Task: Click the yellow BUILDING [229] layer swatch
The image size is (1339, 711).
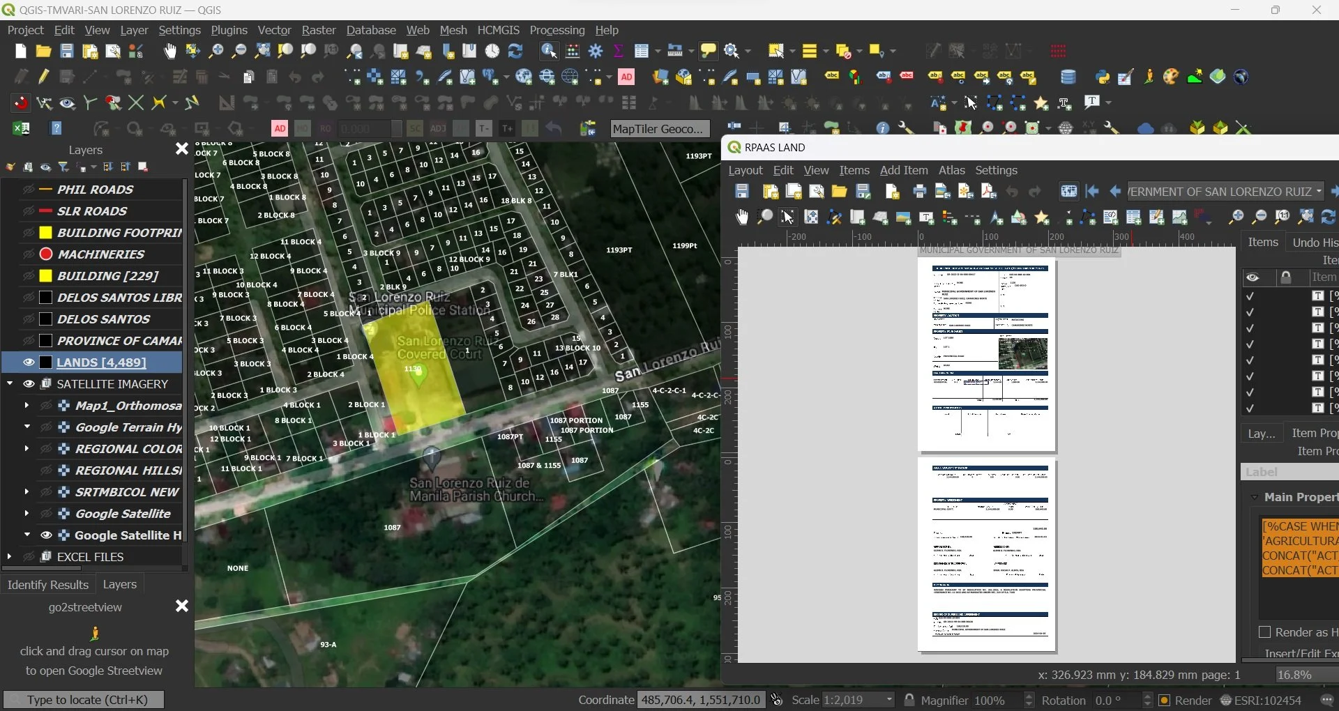Action: pos(46,276)
